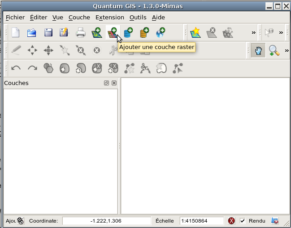Open the Outils menu

click(138, 17)
